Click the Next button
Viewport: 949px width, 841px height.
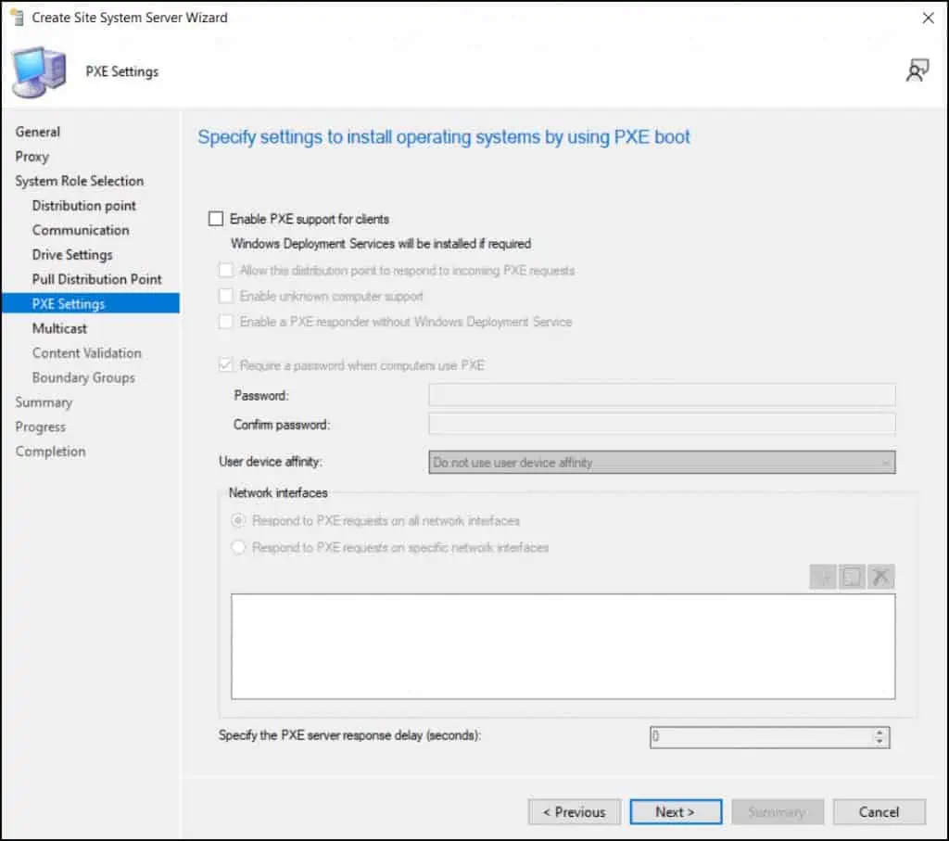click(x=675, y=811)
